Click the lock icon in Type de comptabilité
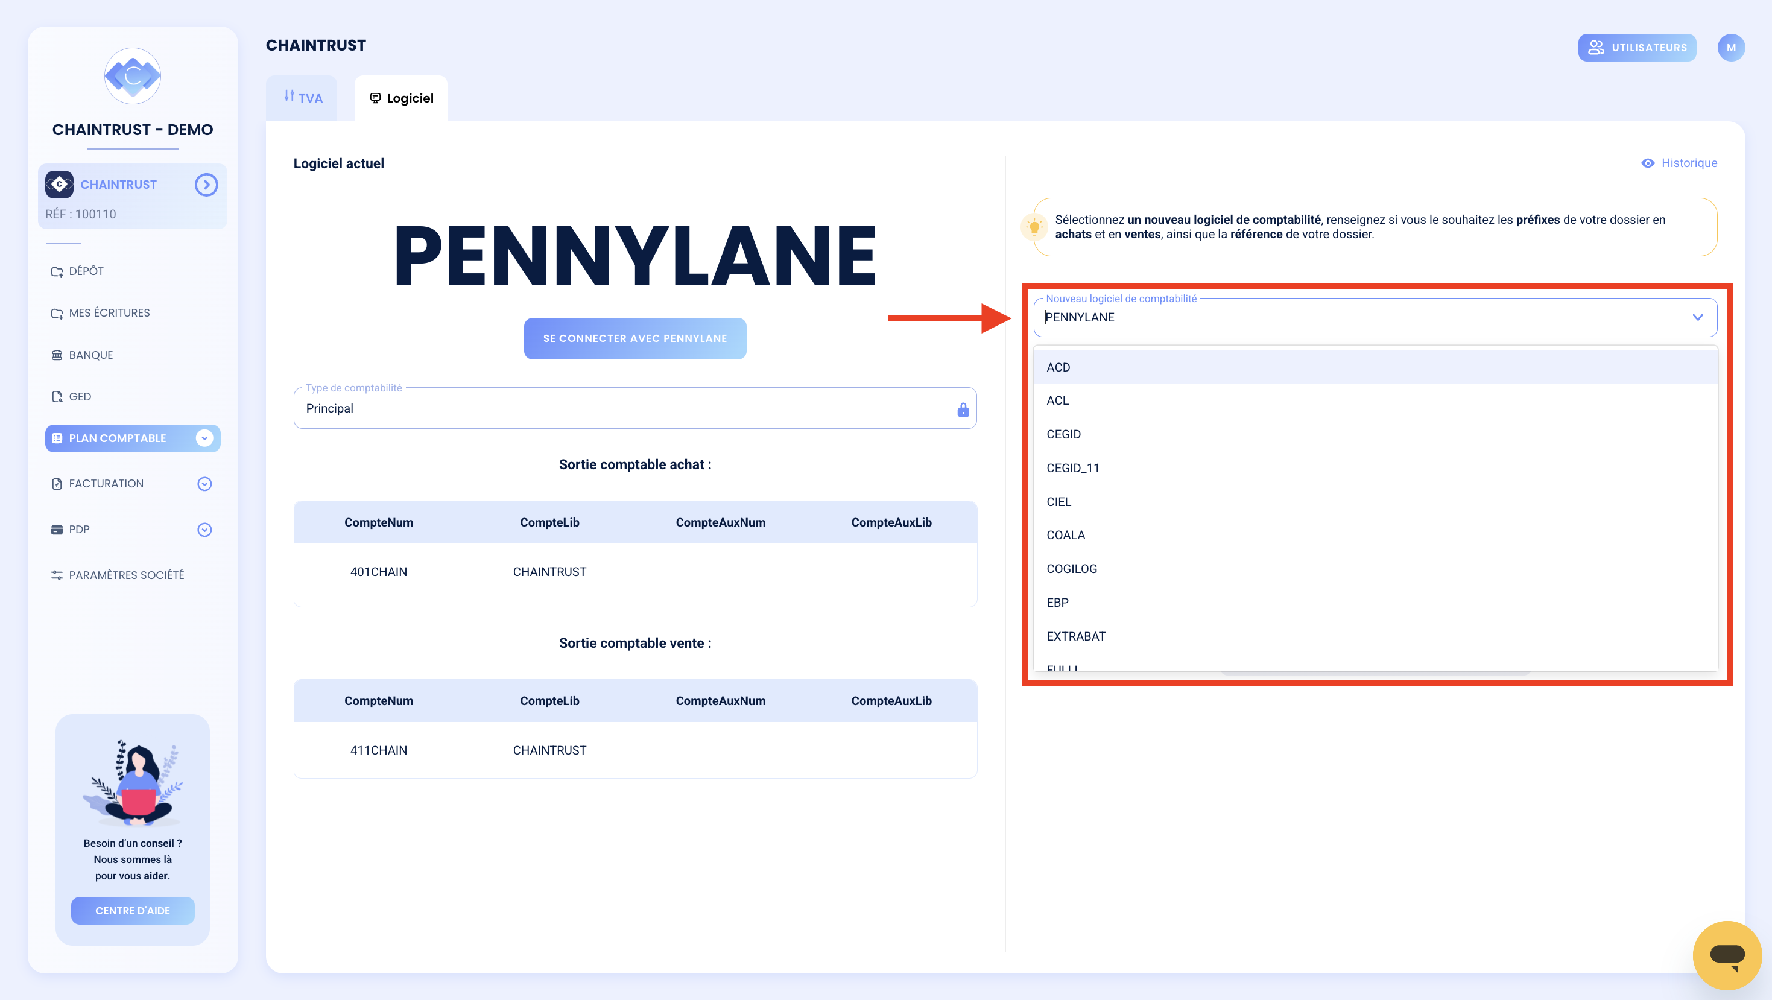This screenshot has width=1772, height=1000. pos(963,410)
